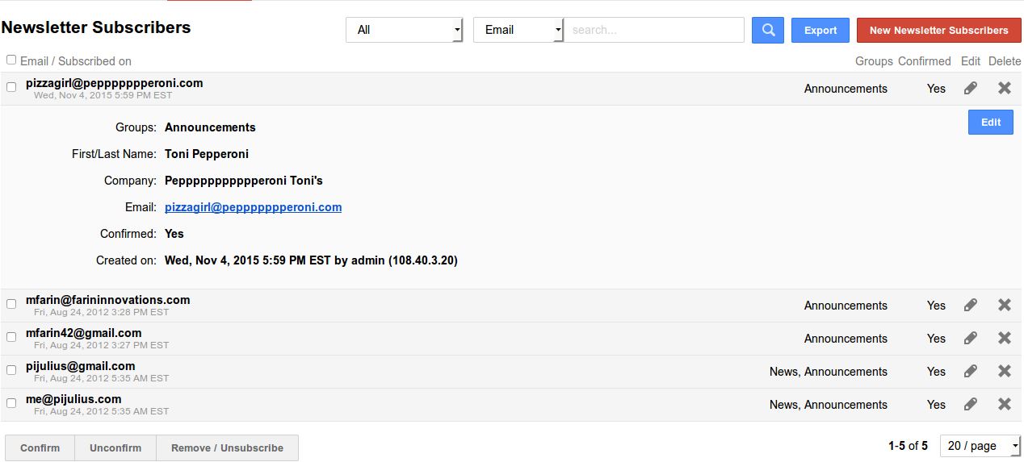Image resolution: width=1024 pixels, height=462 pixels.
Task: Click delete X for mfarin@farininnovations.com
Action: [x=1005, y=306]
